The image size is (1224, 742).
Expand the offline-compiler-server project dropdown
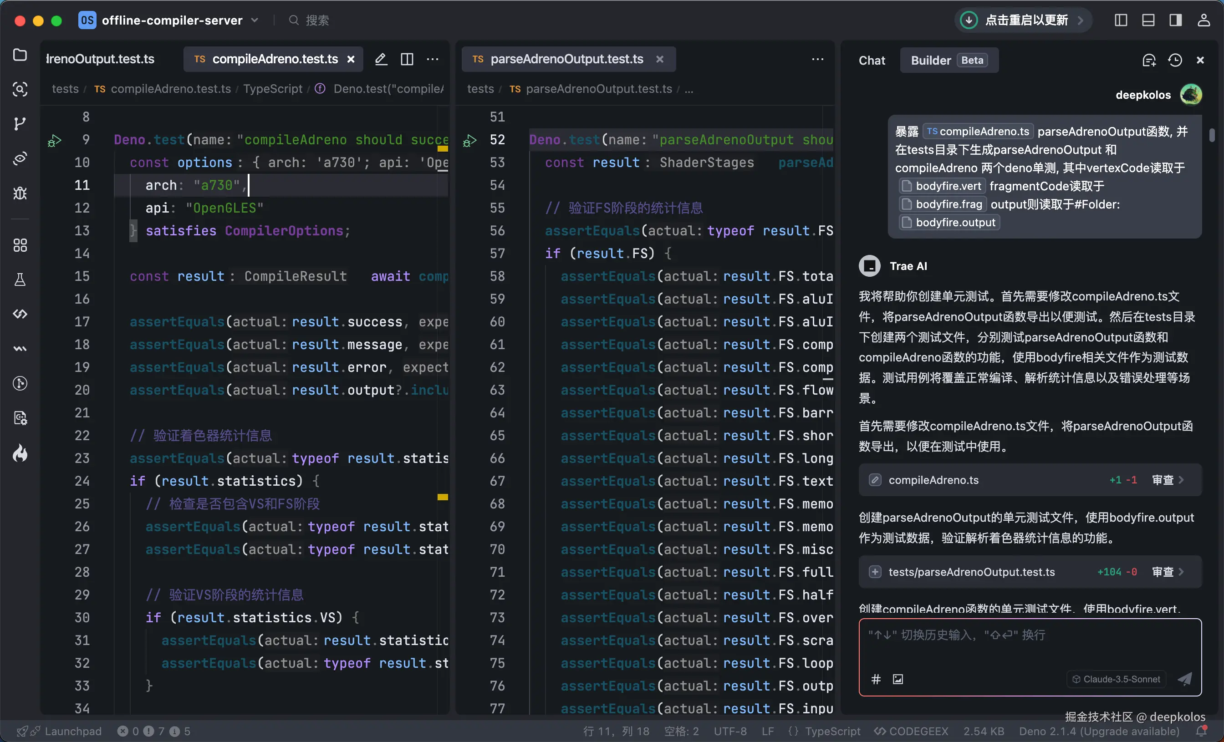pos(255,20)
